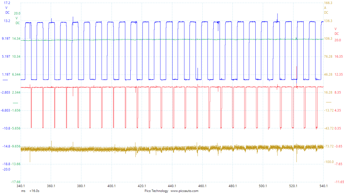Click the 440.1 time axis tick
The width and height of the screenshot is (344, 193).
[172, 186]
